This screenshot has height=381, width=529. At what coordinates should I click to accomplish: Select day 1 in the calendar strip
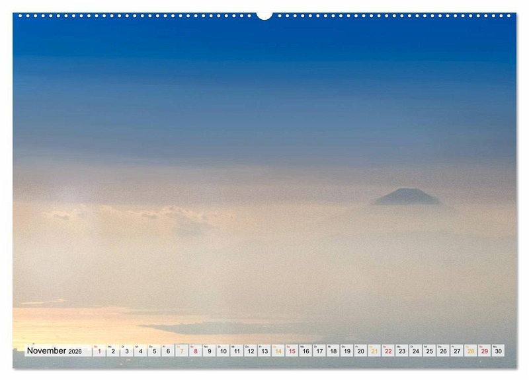[99, 351]
